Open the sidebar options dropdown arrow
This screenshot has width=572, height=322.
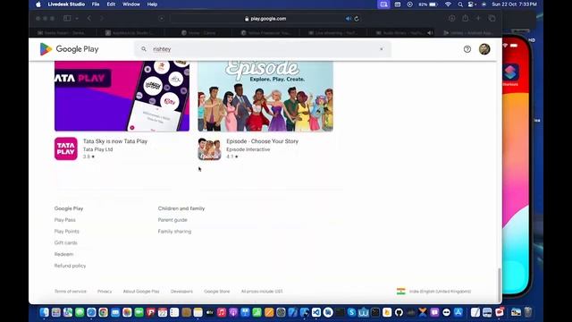pyautogui.click(x=77, y=18)
